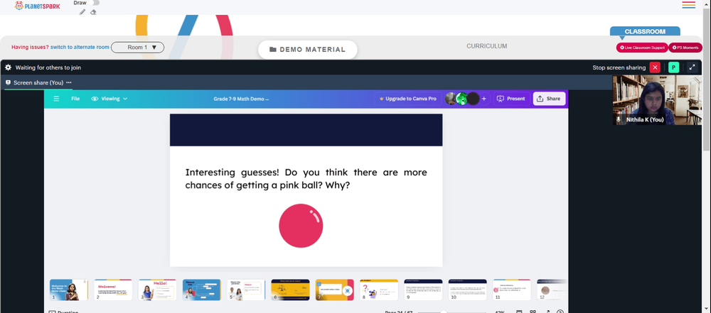Click Nithila K webcam video tile

point(656,100)
